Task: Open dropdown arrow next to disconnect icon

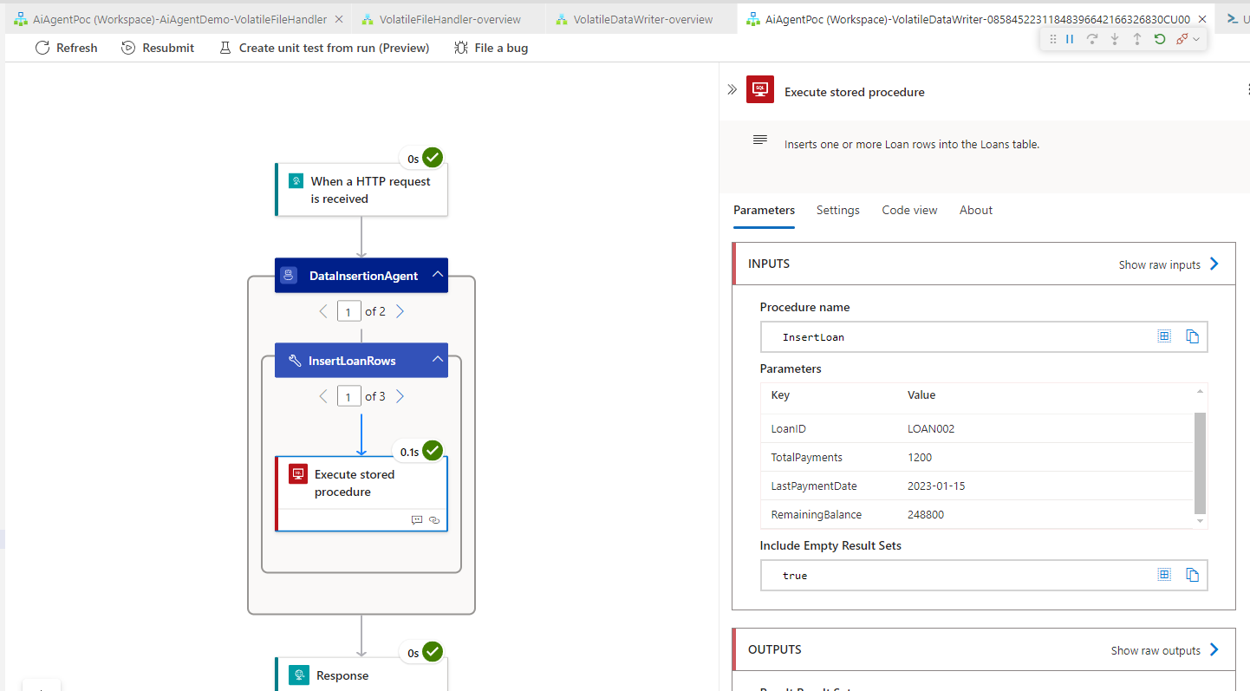Action: point(1197,39)
